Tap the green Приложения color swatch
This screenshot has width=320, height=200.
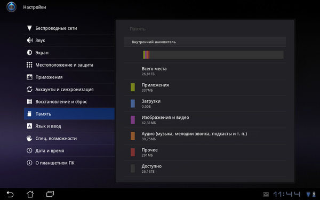133,87
